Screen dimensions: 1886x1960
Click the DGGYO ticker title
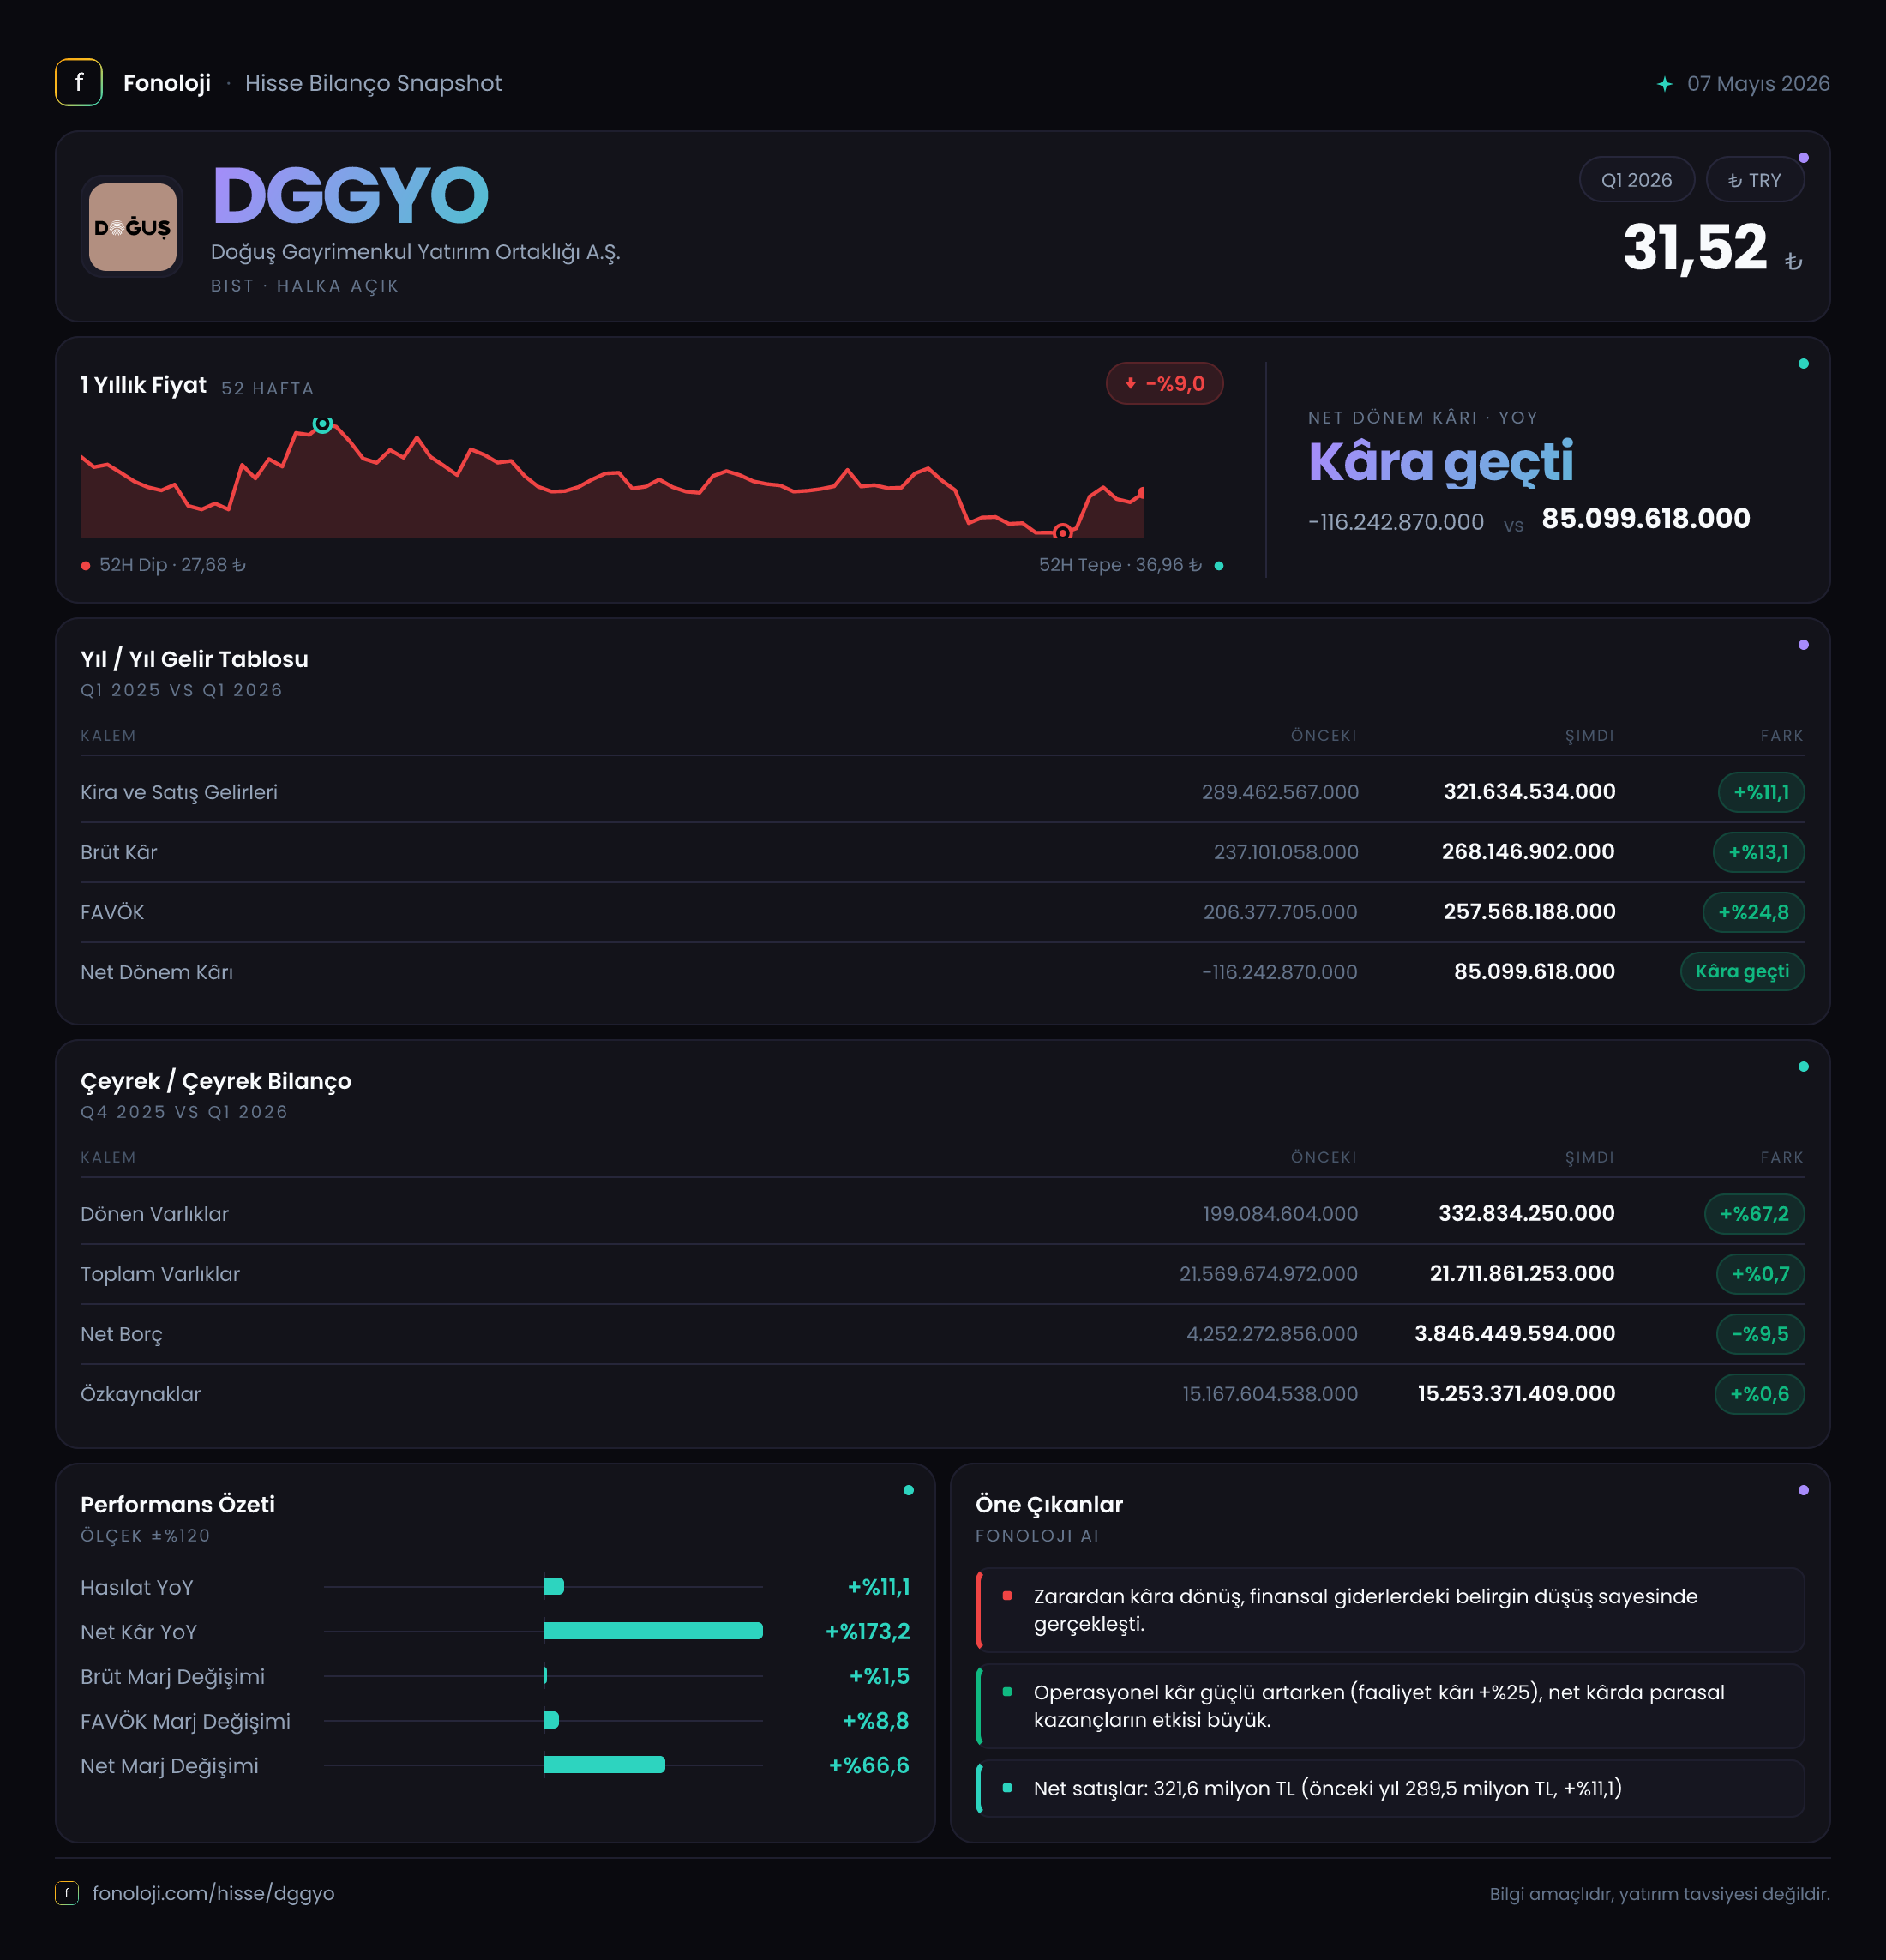(350, 195)
